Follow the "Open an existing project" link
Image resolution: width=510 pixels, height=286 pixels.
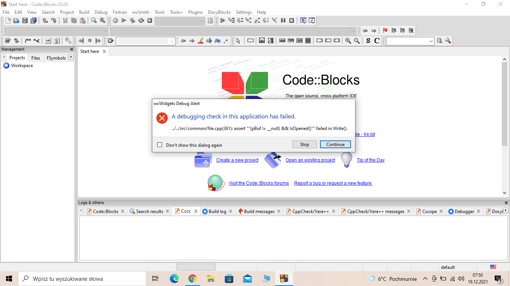pyautogui.click(x=310, y=160)
